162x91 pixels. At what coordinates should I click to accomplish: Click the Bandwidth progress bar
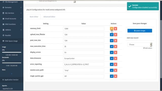point(12,63)
